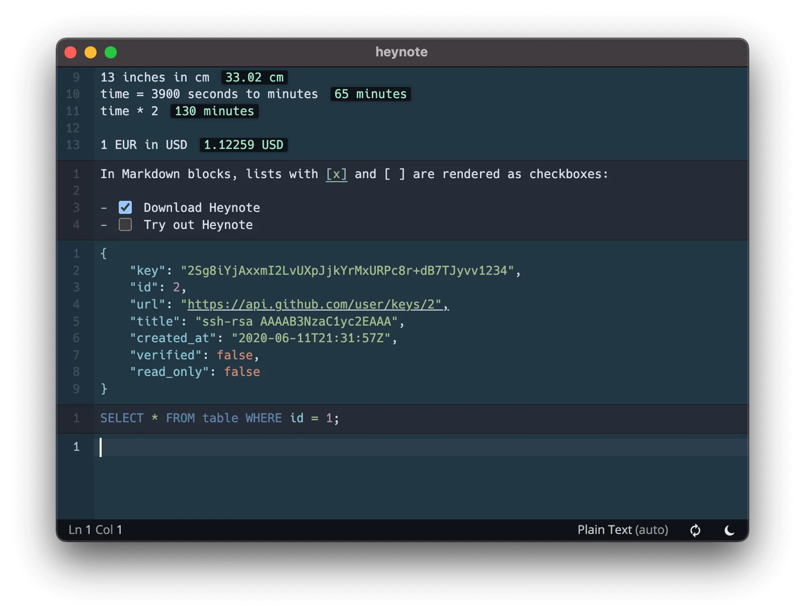Open the Plain Text (auto) language selector
This screenshot has height=616, width=805.
pos(622,530)
